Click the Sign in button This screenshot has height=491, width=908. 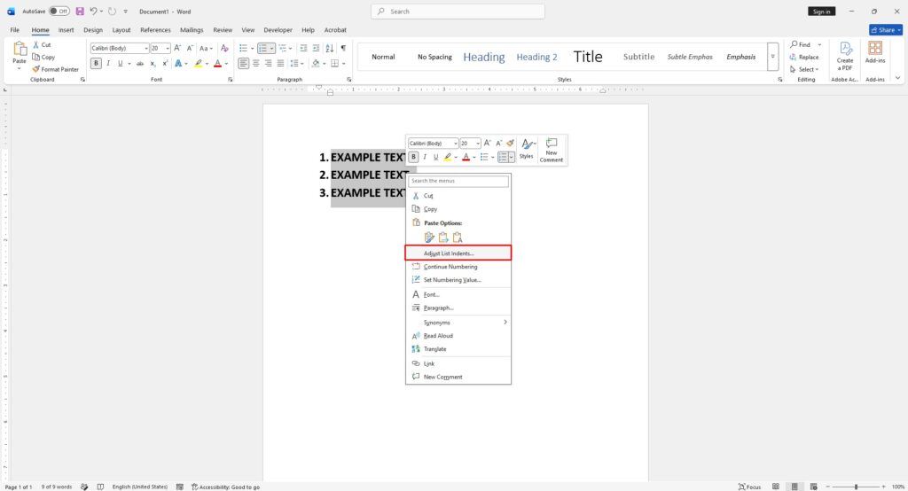click(x=821, y=11)
